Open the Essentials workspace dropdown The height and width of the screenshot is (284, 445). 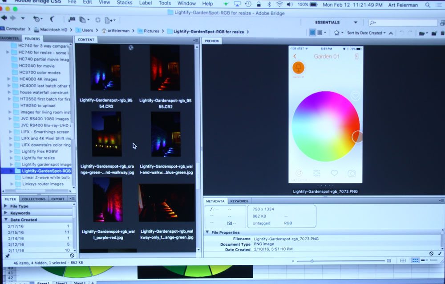coord(355,22)
